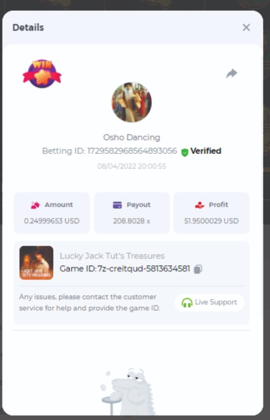Click the headset icon in Live Support
The width and height of the screenshot is (270, 420).
[187, 302]
